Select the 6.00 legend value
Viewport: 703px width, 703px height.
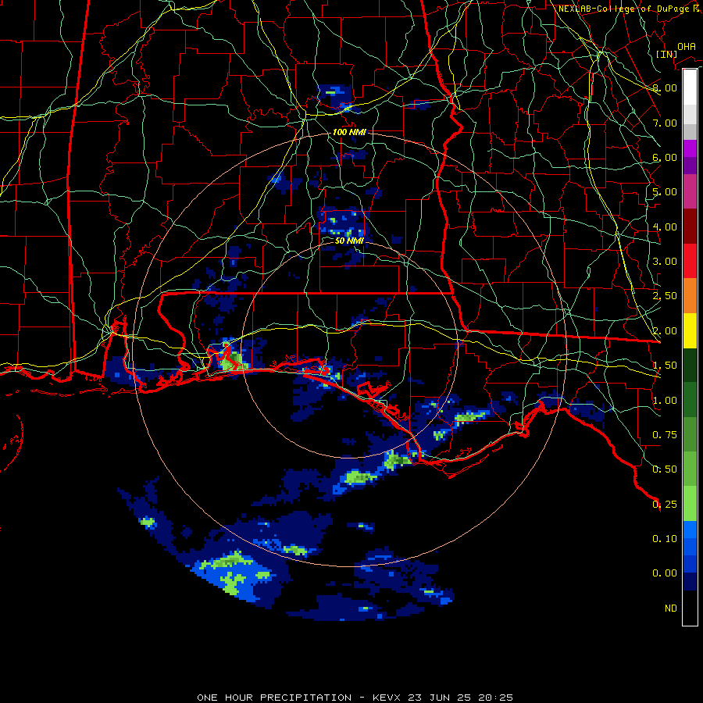point(665,157)
